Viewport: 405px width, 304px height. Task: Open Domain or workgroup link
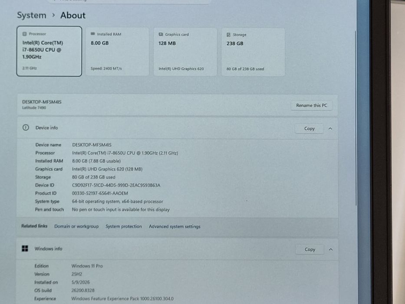pyautogui.click(x=76, y=226)
